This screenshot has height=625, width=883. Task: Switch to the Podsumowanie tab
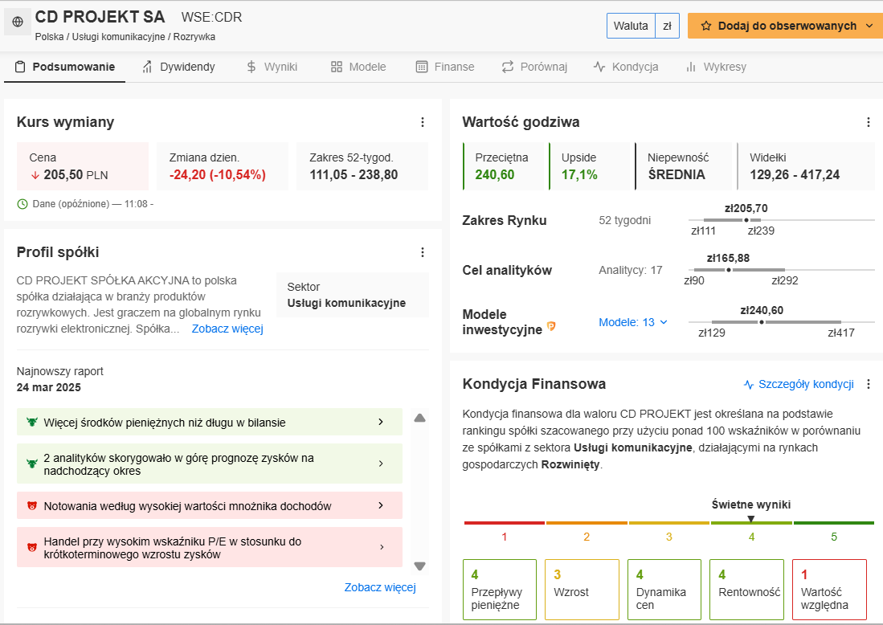65,67
